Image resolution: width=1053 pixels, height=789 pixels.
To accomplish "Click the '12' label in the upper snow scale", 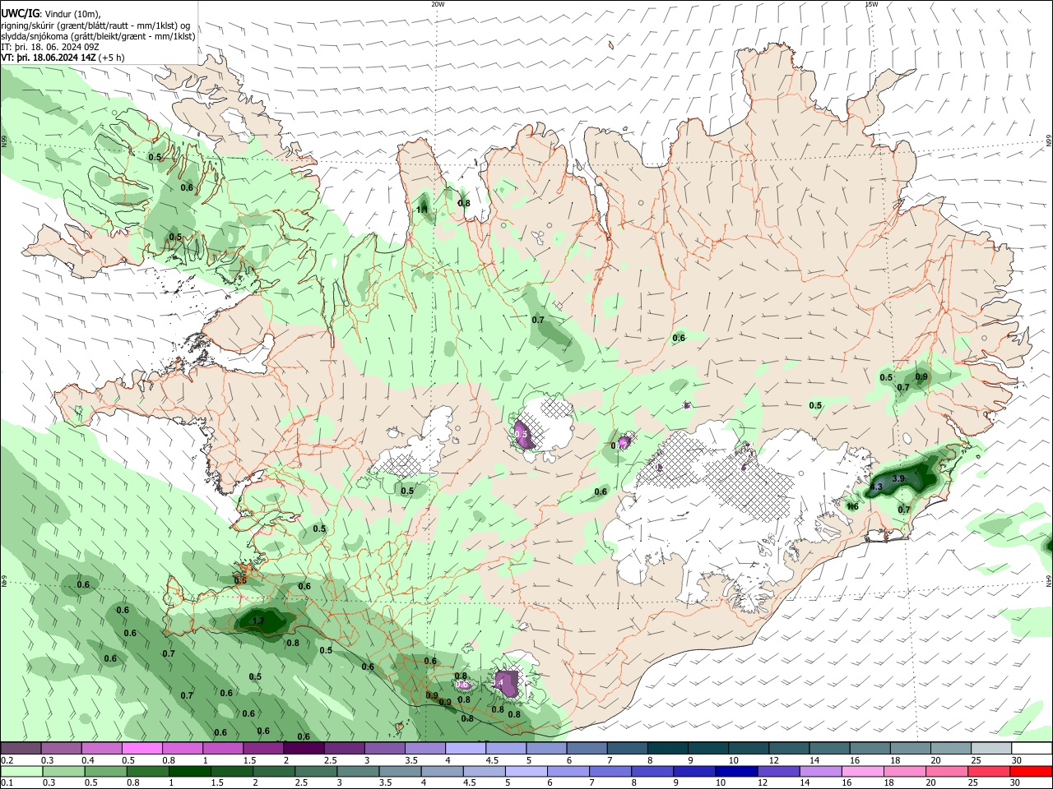I will (x=774, y=760).
